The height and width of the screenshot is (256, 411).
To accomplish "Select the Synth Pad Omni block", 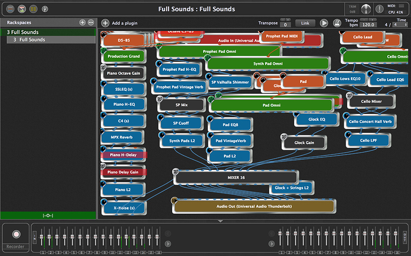I will (267, 64).
